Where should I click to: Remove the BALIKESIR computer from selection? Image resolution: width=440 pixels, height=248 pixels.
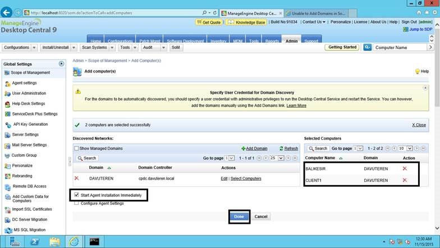tap(405, 168)
